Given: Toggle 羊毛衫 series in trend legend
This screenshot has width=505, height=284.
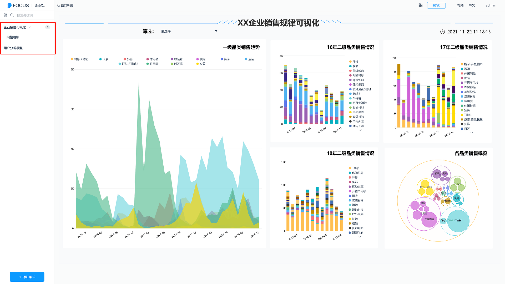Looking at the screenshot, I should (x=152, y=59).
